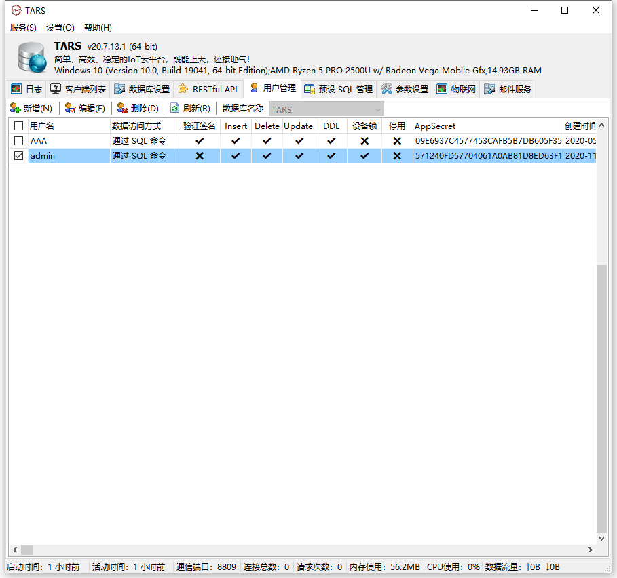
Task: Toggle 验证签名 cross mark for admin
Action: click(200, 156)
